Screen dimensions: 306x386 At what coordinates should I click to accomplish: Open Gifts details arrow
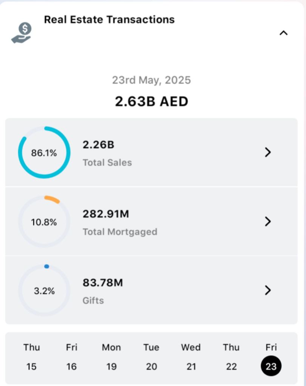(x=268, y=290)
